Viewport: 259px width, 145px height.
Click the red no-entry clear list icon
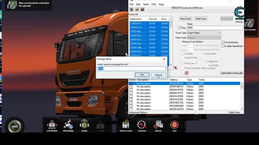[x=187, y=73]
